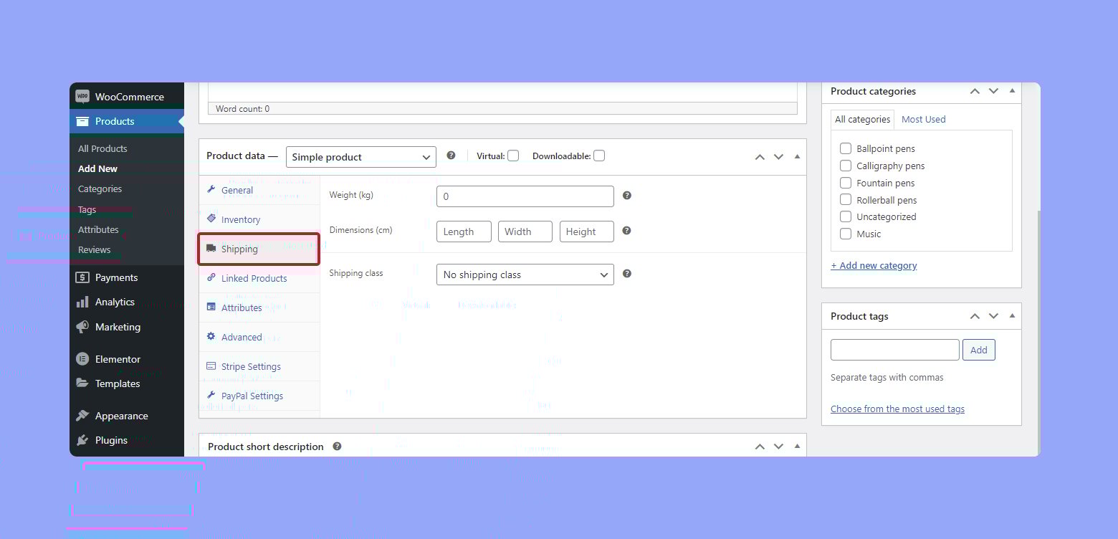
Task: Click help icon by Product short description
Action: point(337,447)
